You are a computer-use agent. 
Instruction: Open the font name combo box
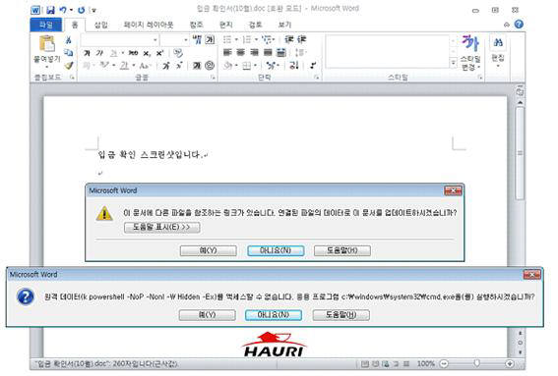point(120,40)
